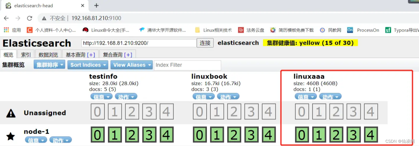Click linuxaaa node-1 green shard 1
Screen dimensions: 419x146
tap(319, 135)
